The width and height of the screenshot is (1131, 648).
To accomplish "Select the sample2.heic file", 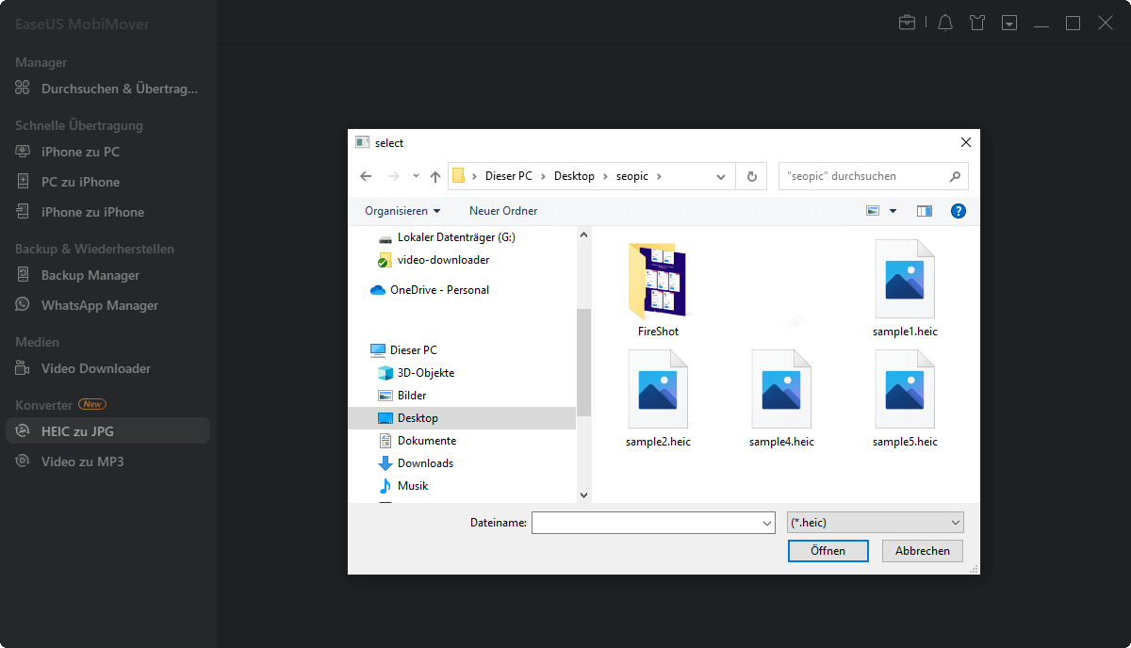I will click(658, 398).
